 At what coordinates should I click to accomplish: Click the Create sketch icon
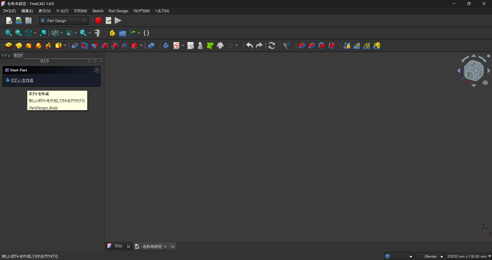(x=176, y=46)
